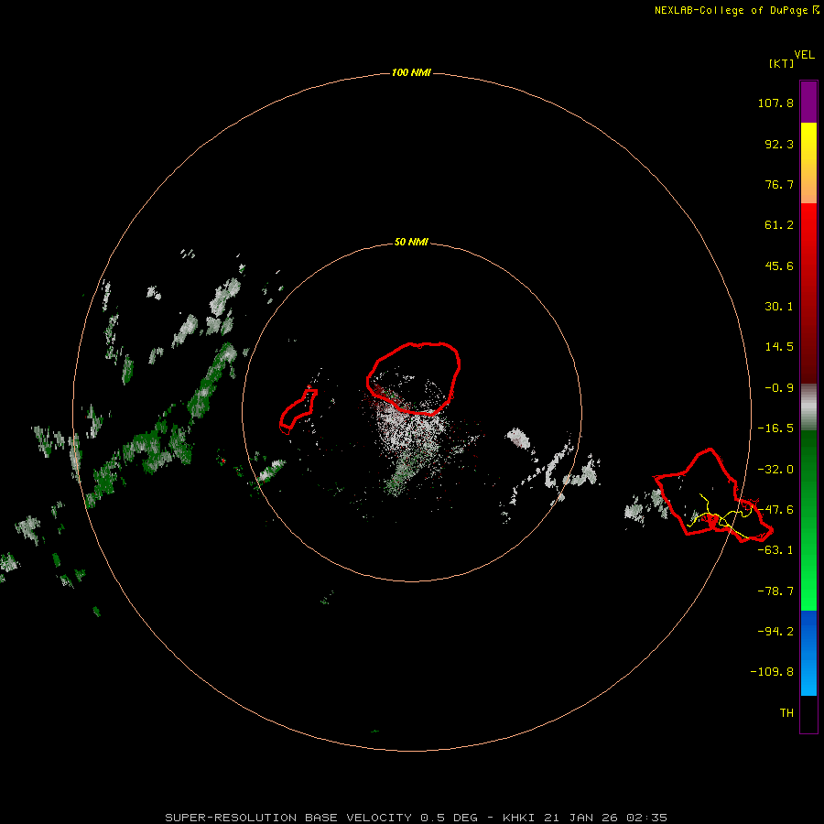Screen dimensions: 824x824
Task: Click the TH legend label
Action: coord(786,713)
